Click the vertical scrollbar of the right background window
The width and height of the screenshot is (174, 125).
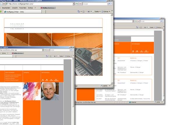164,65
